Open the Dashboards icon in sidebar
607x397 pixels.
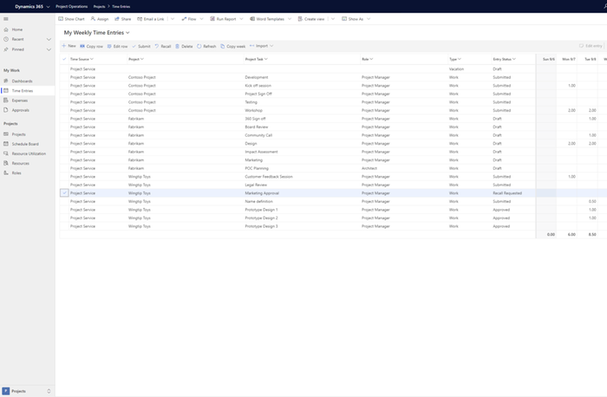click(x=6, y=81)
